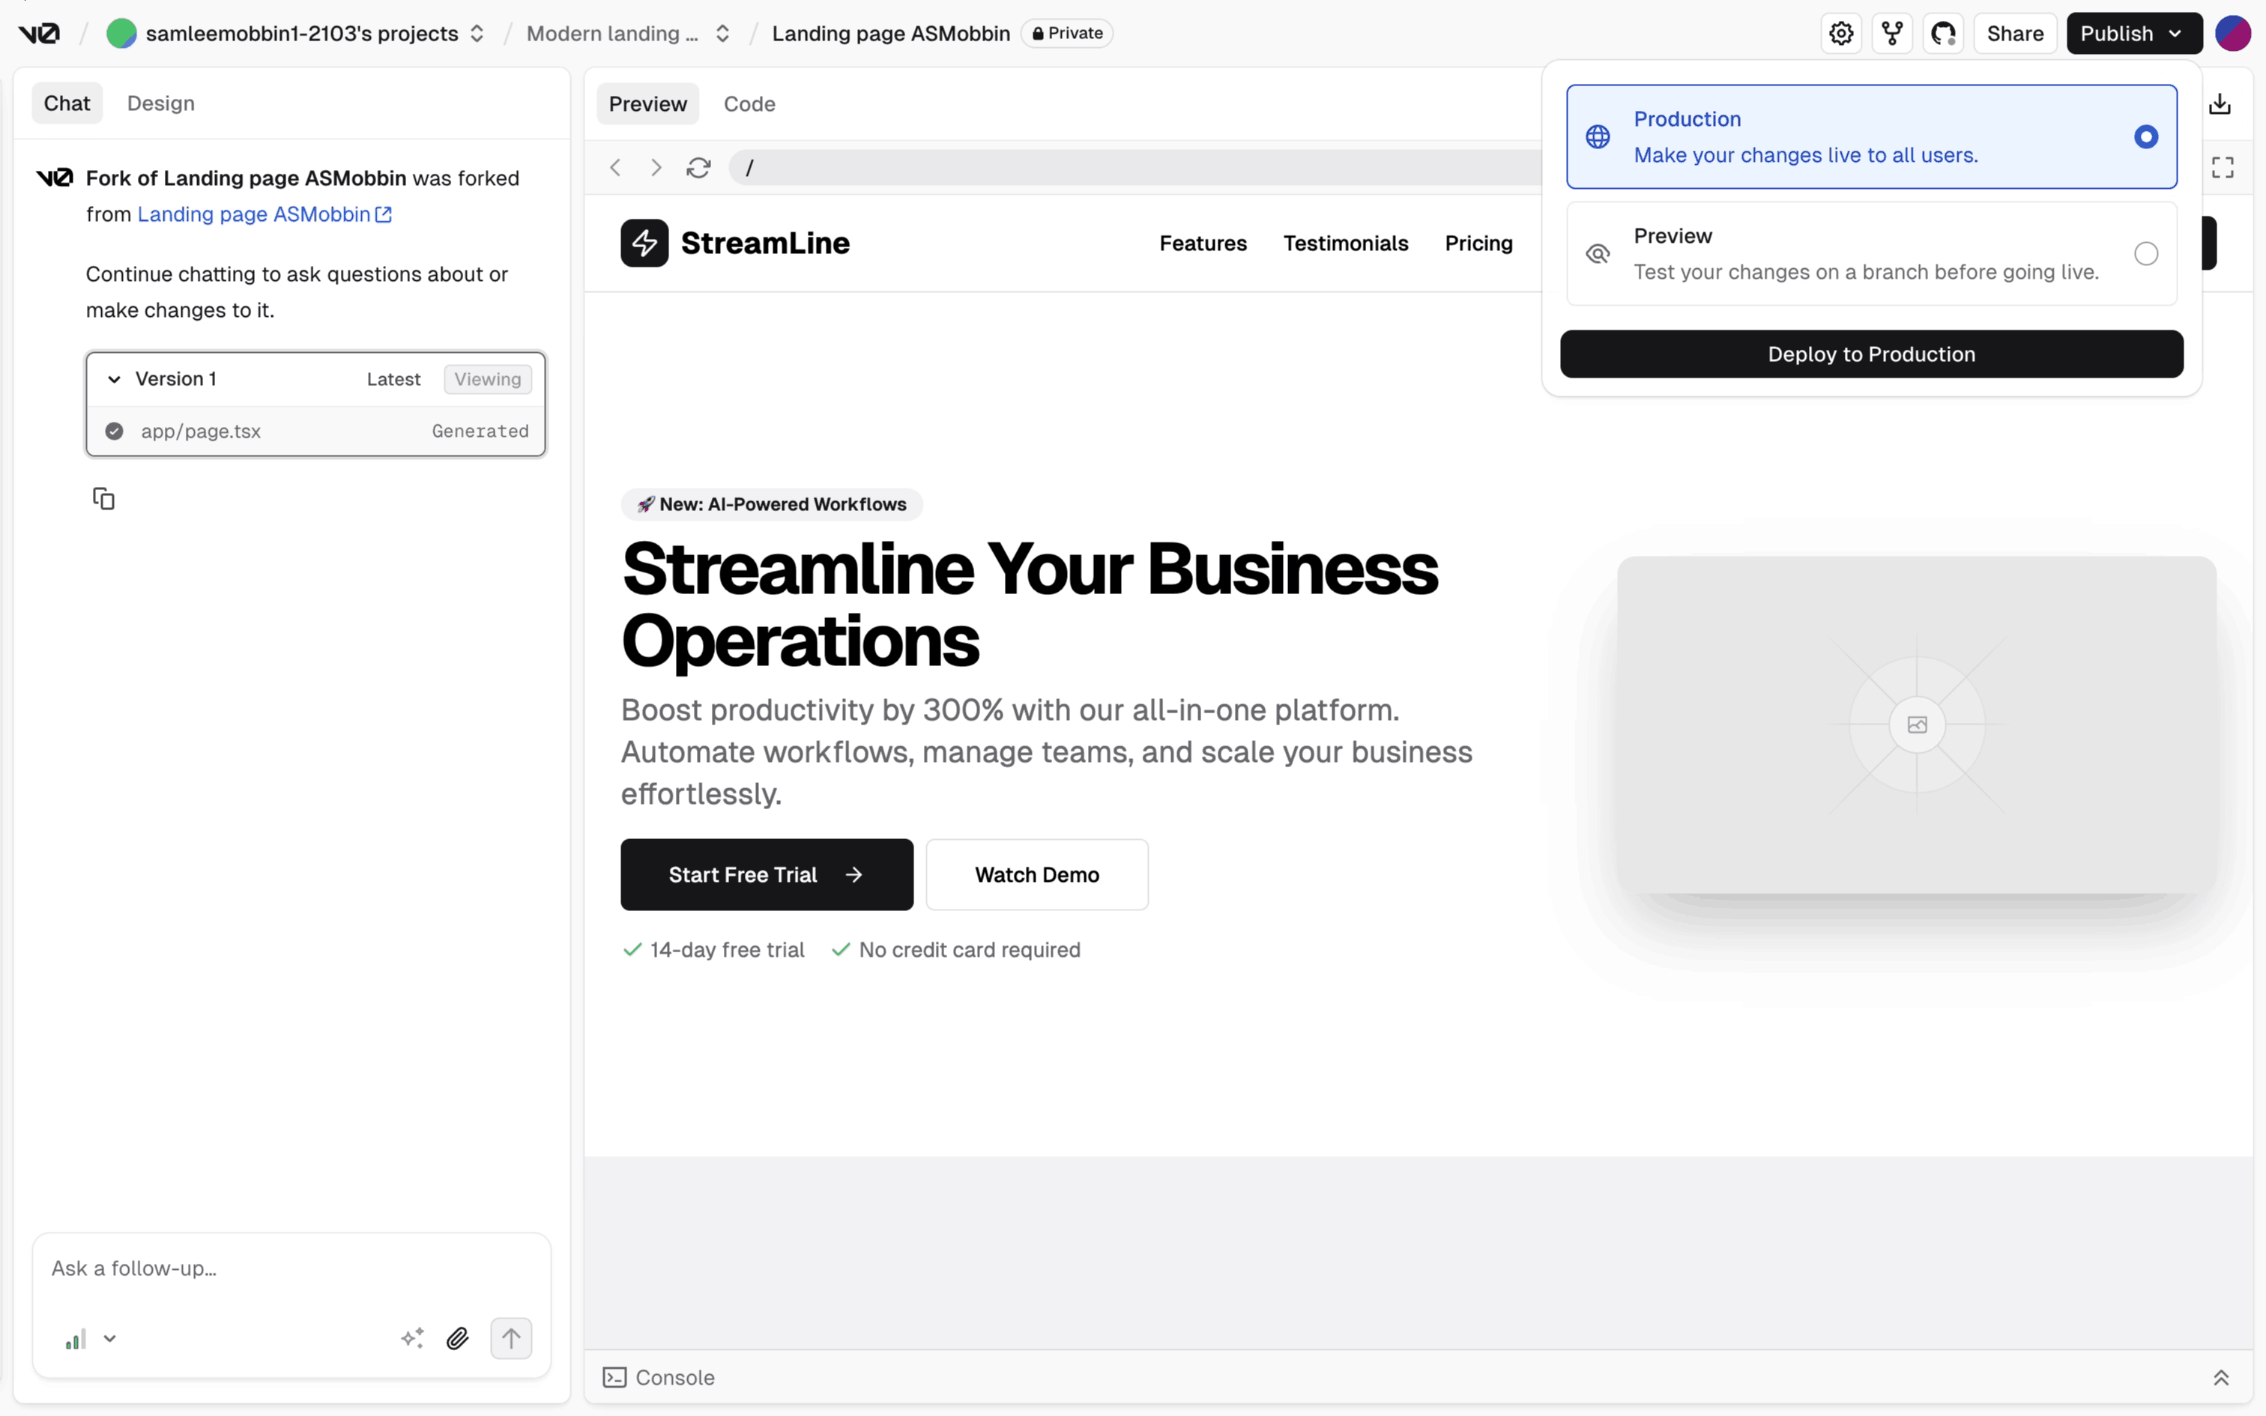
Task: Toggle fullscreen preview icon
Action: 2222,168
